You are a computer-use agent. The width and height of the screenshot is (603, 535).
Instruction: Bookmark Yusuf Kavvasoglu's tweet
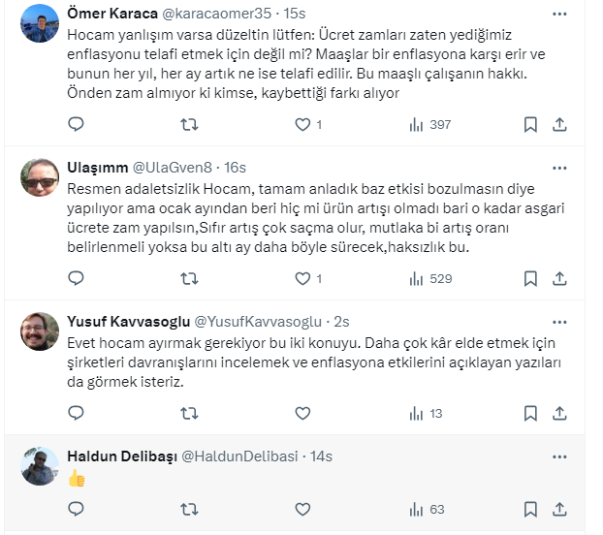pyautogui.click(x=530, y=413)
